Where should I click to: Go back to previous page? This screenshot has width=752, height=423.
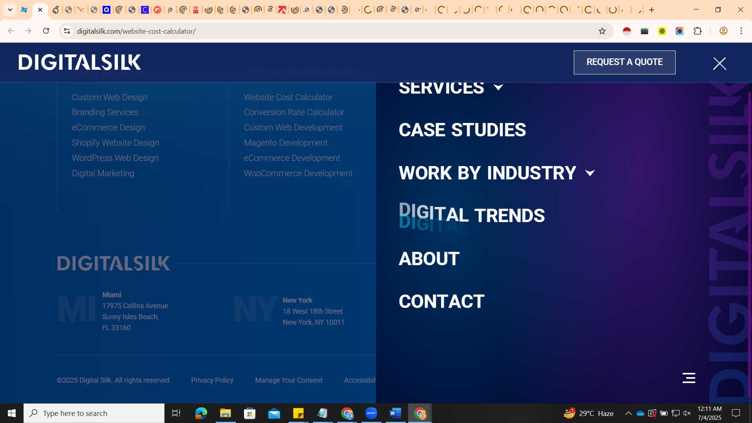[x=11, y=31]
